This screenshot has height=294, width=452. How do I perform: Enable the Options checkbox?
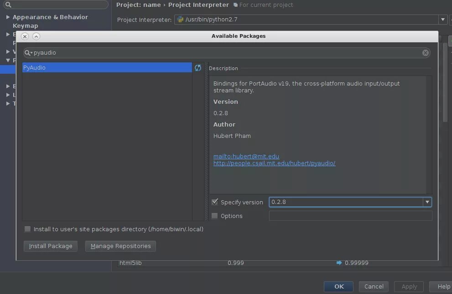(215, 216)
